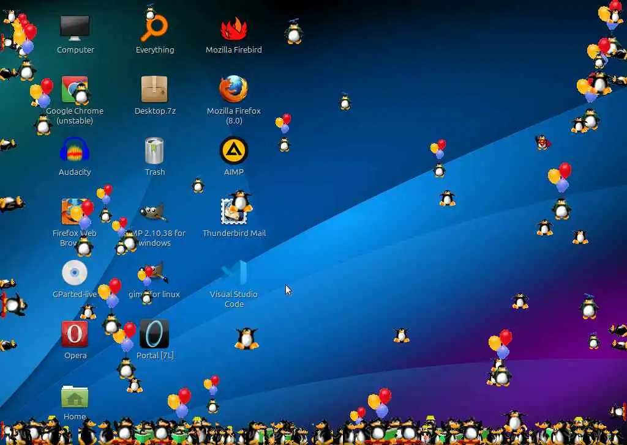Click the "AIMP" label text
The width and height of the screenshot is (627, 445).
tap(234, 172)
